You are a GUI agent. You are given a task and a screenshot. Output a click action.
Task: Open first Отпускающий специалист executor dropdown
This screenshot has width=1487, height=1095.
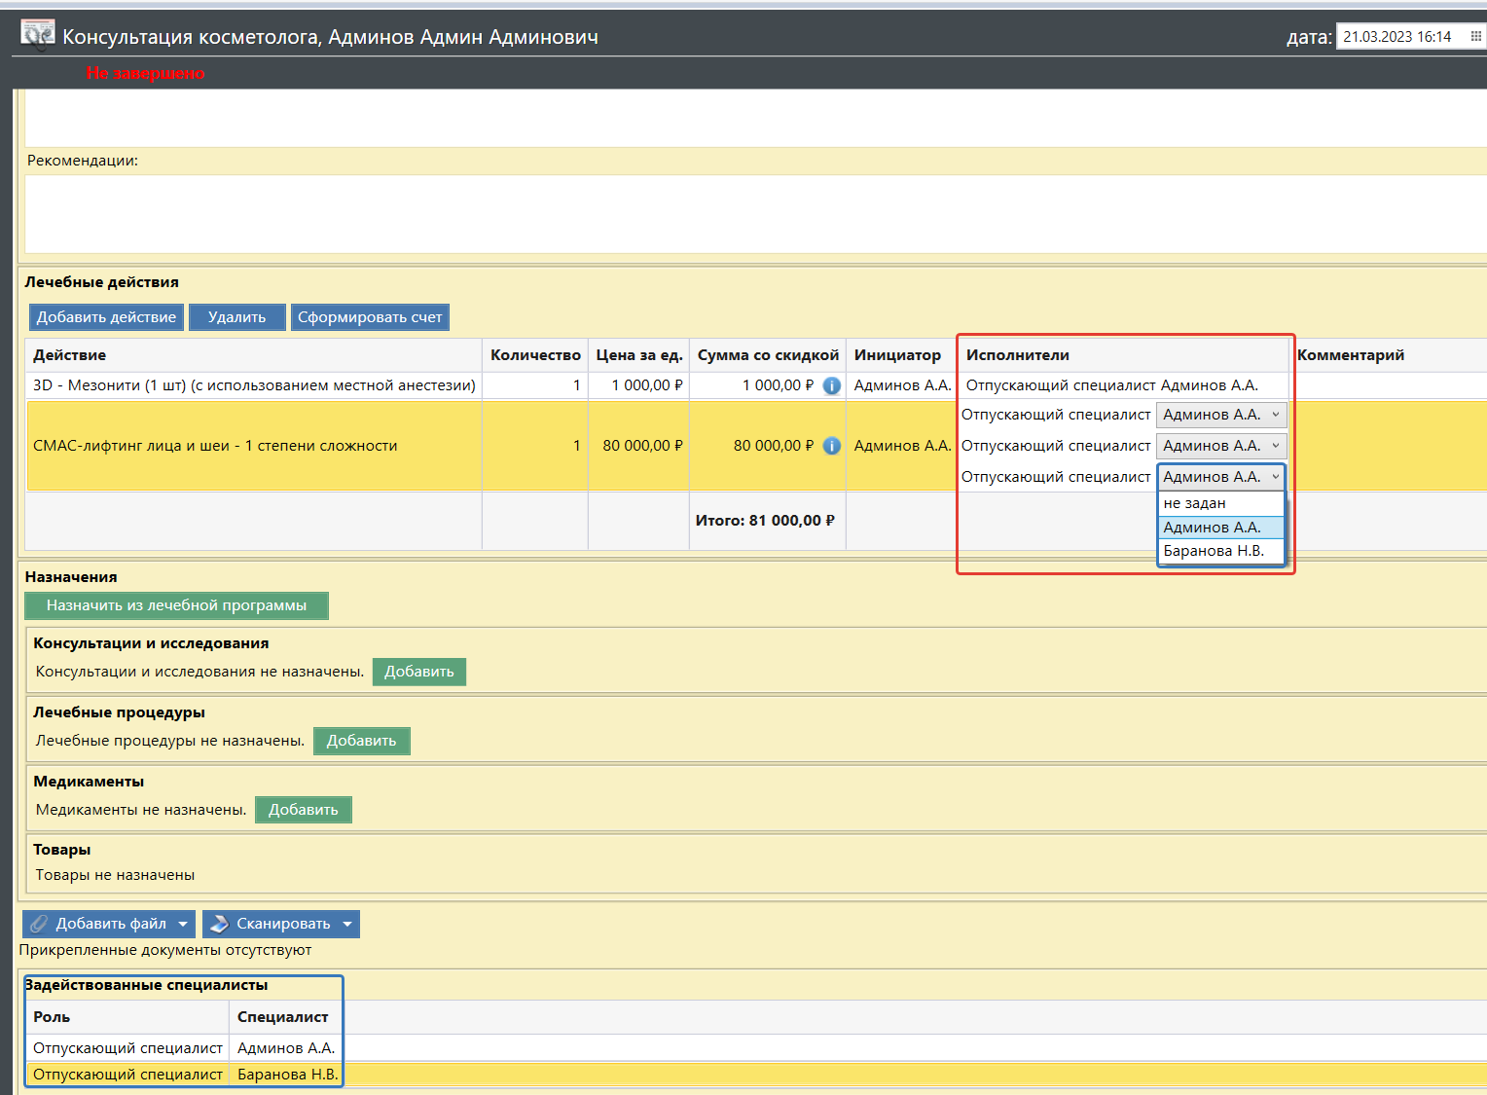click(1221, 415)
